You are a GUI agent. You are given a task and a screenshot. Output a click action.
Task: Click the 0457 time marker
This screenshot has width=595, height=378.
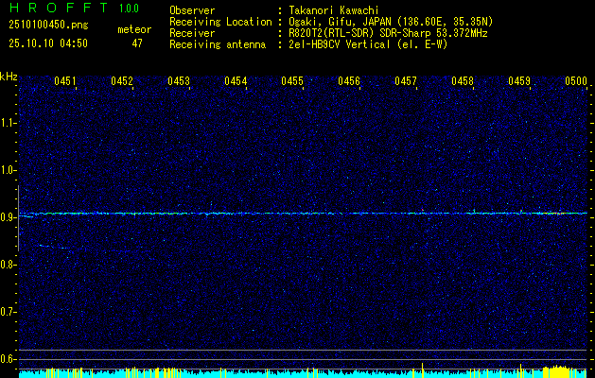point(406,81)
